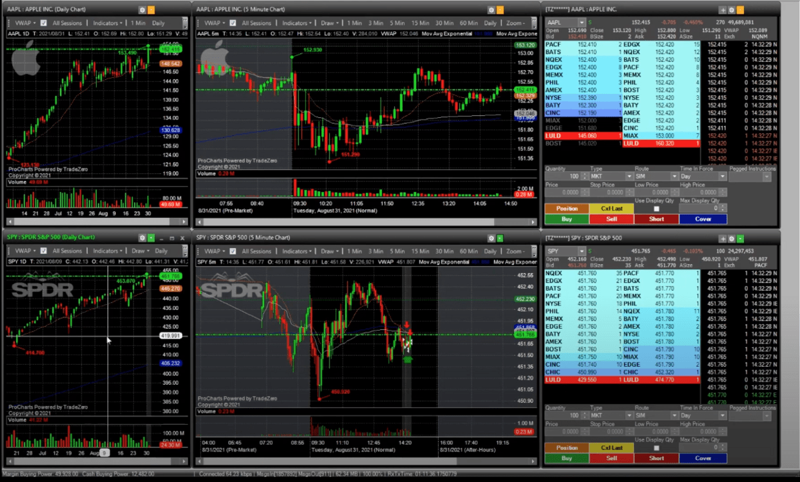Click Short button in AAPL order panel
This screenshot has height=482, width=800.
[x=656, y=219]
